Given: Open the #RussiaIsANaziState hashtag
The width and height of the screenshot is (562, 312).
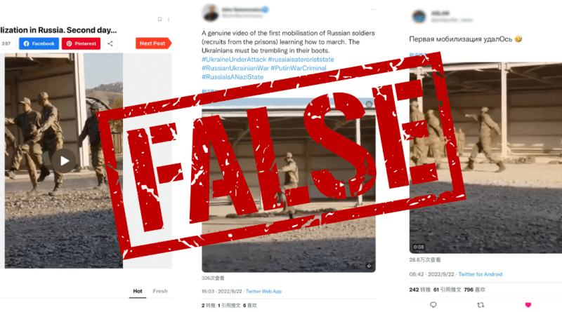Looking at the screenshot, I should tap(233, 77).
